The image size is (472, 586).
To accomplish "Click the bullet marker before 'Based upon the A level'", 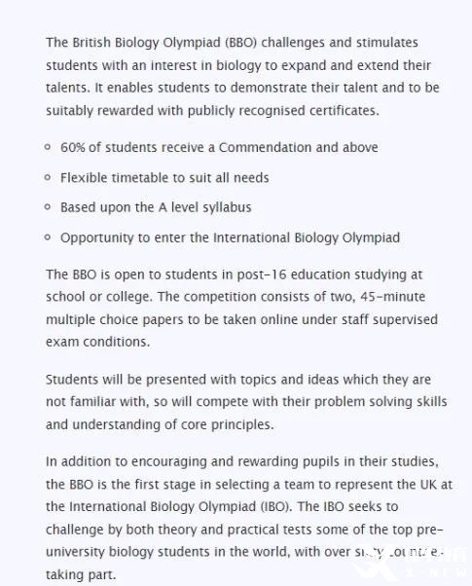I will click(x=48, y=206).
